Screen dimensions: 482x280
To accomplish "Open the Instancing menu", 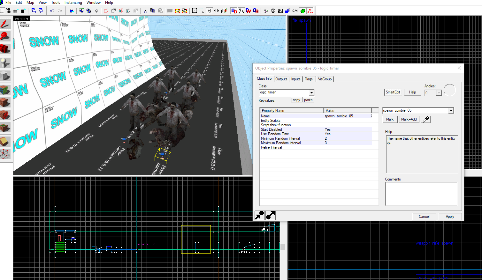I will click(x=73, y=3).
